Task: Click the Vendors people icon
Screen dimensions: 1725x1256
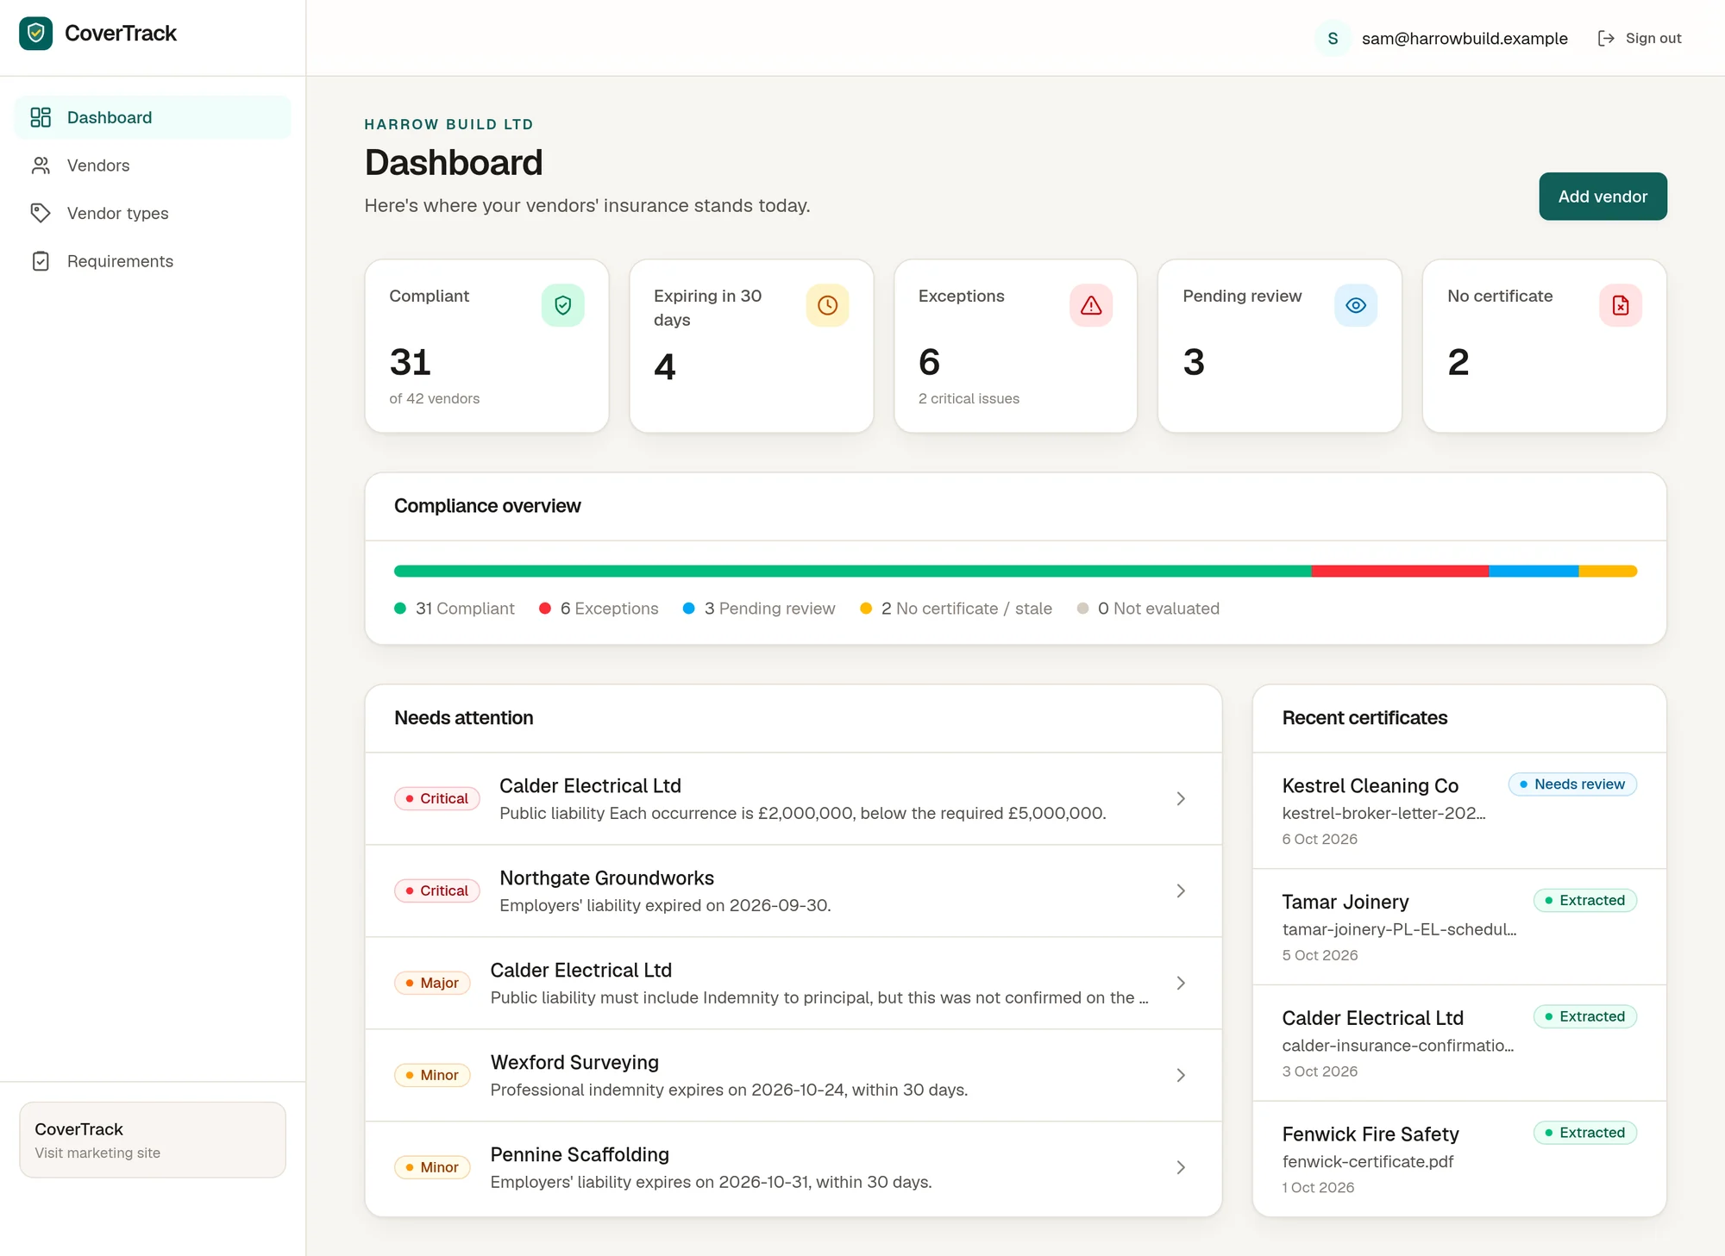Action: 41,166
